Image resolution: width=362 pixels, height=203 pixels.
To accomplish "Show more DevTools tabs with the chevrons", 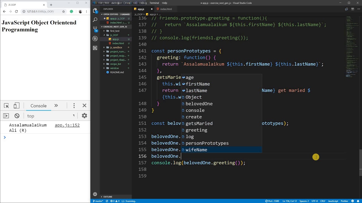I will (x=56, y=106).
